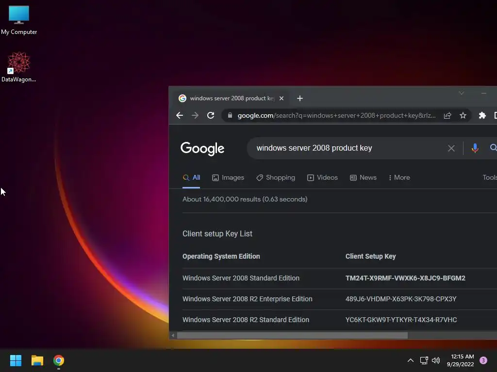Select the All results tab

[191, 178]
